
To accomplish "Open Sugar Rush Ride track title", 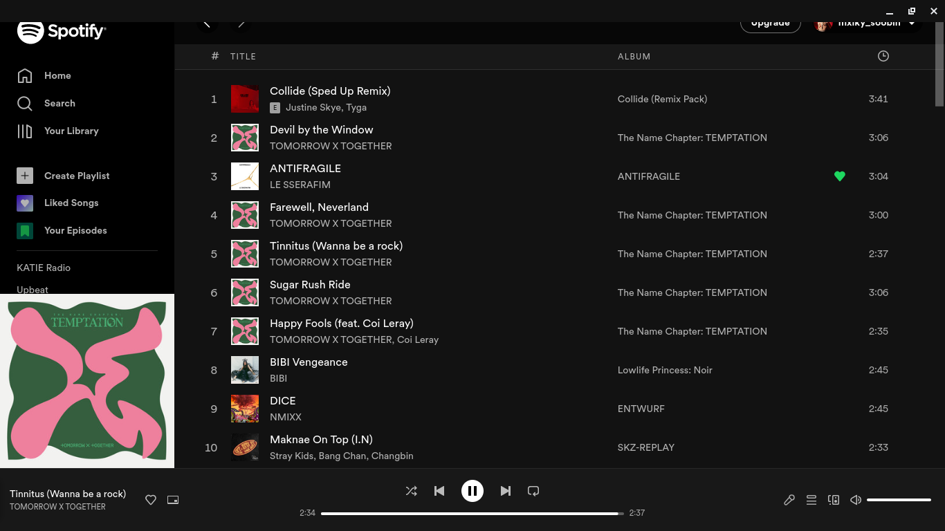I will tap(310, 285).
